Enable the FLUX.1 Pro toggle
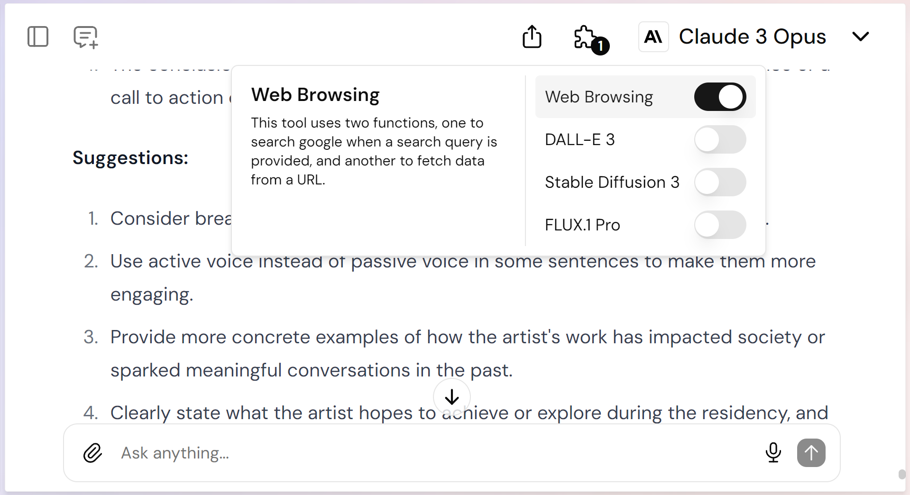The image size is (910, 495). (720, 225)
